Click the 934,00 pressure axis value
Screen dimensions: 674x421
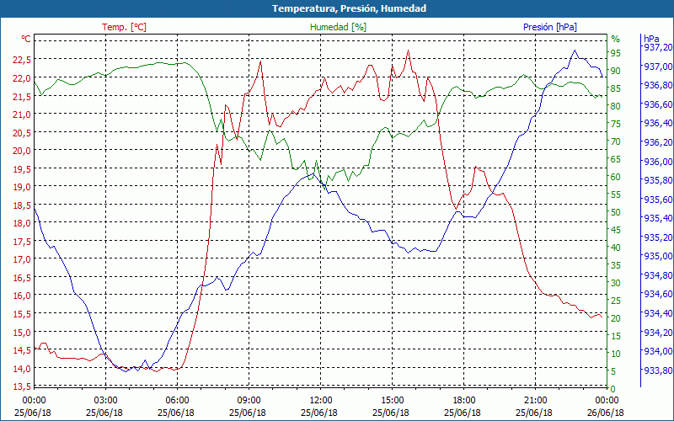coord(657,351)
